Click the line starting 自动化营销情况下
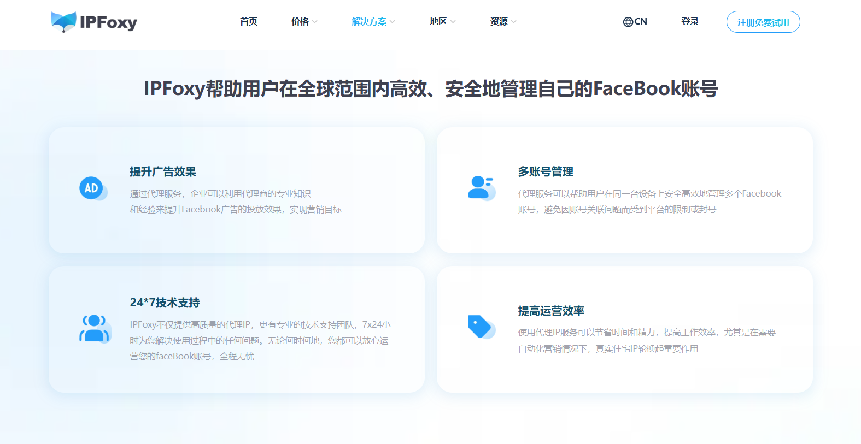 pos(608,349)
